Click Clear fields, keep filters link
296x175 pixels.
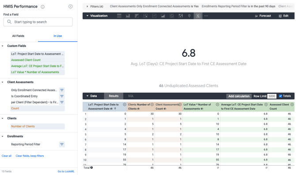[x=30, y=156]
